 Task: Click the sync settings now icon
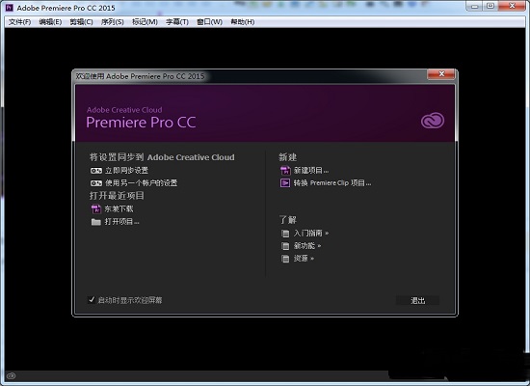(96, 171)
